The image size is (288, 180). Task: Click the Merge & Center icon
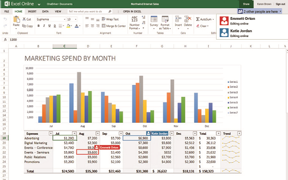(x=103, y=26)
